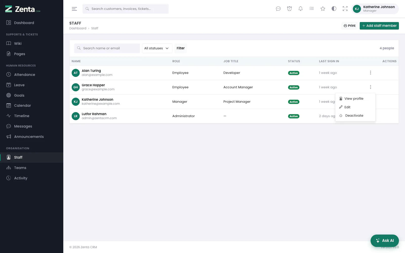Click the favorites star icon
The image size is (405, 253).
[323, 9]
